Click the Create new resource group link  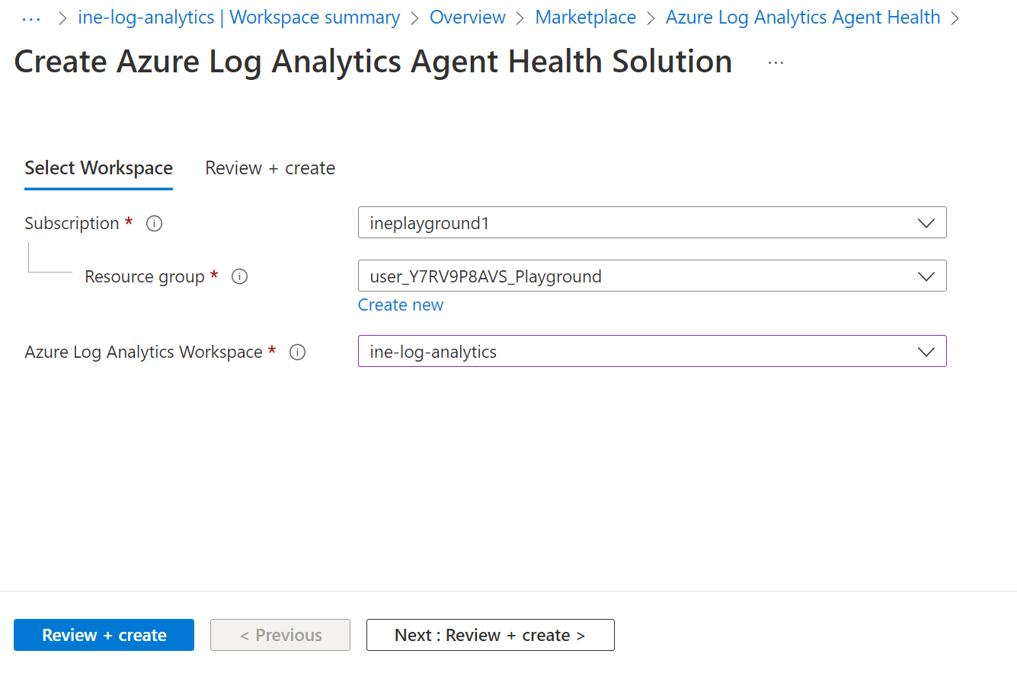pyautogui.click(x=401, y=305)
